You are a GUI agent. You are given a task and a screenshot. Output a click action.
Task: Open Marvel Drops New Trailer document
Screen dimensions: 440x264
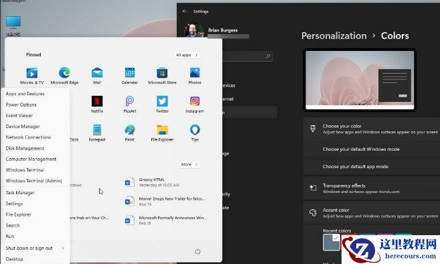pos(165,201)
